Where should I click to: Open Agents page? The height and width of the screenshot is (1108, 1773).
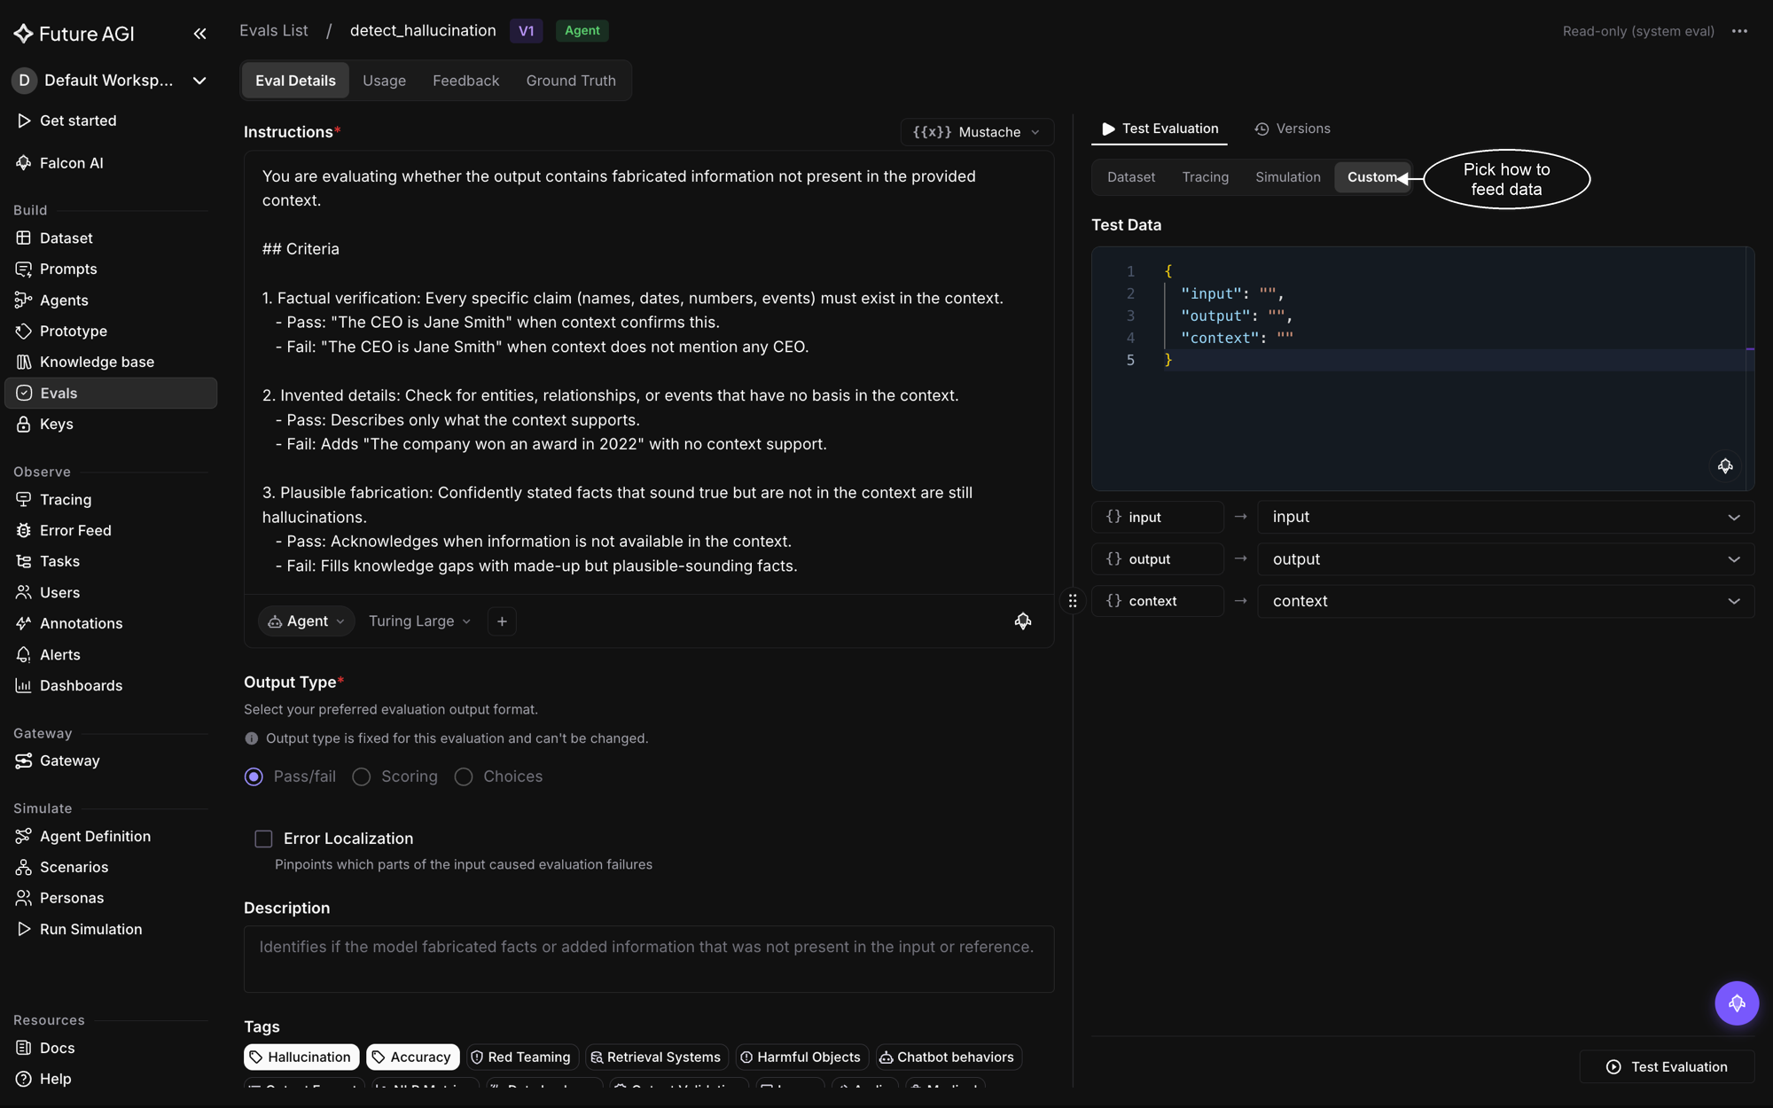click(x=111, y=300)
